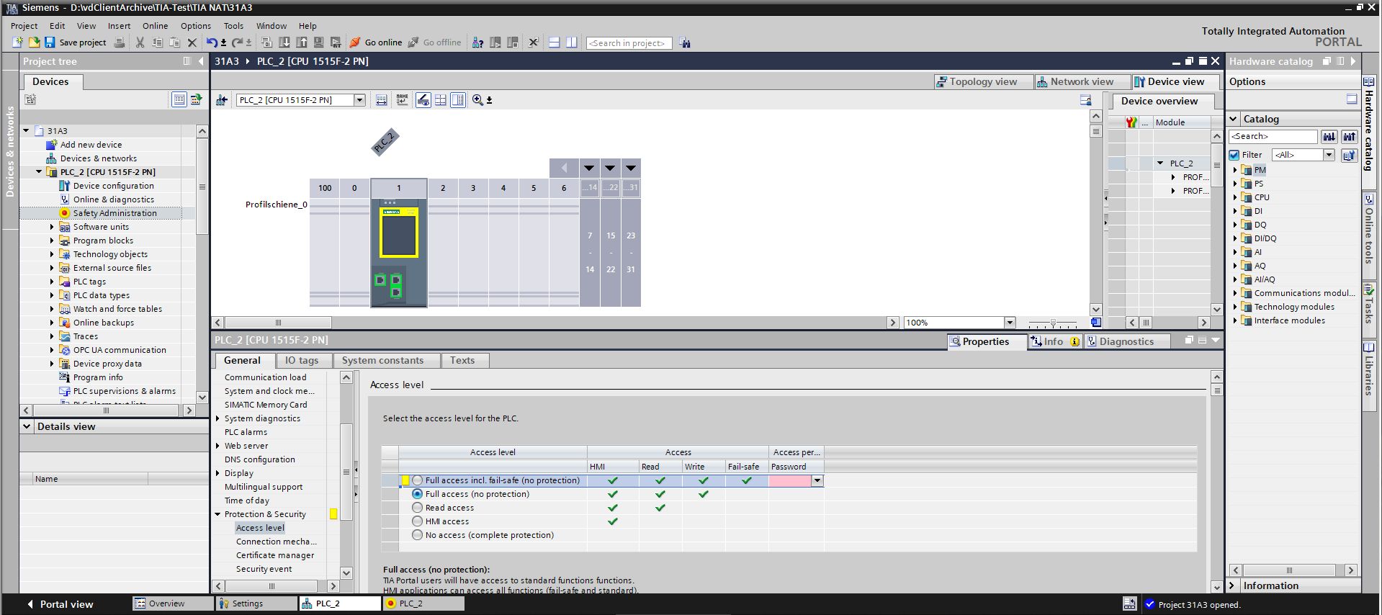
Task: Click the Go online toolbar button
Action: [x=376, y=42]
